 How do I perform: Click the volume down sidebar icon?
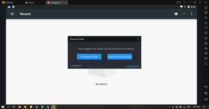coord(206,23)
